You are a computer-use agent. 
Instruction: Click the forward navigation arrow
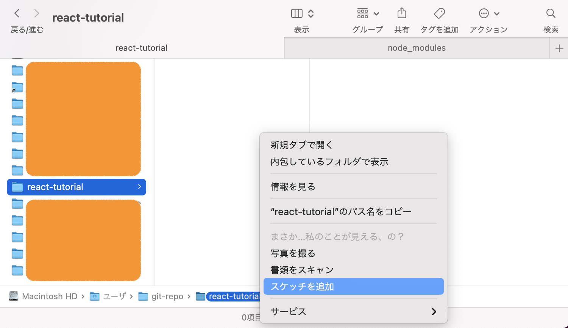36,13
